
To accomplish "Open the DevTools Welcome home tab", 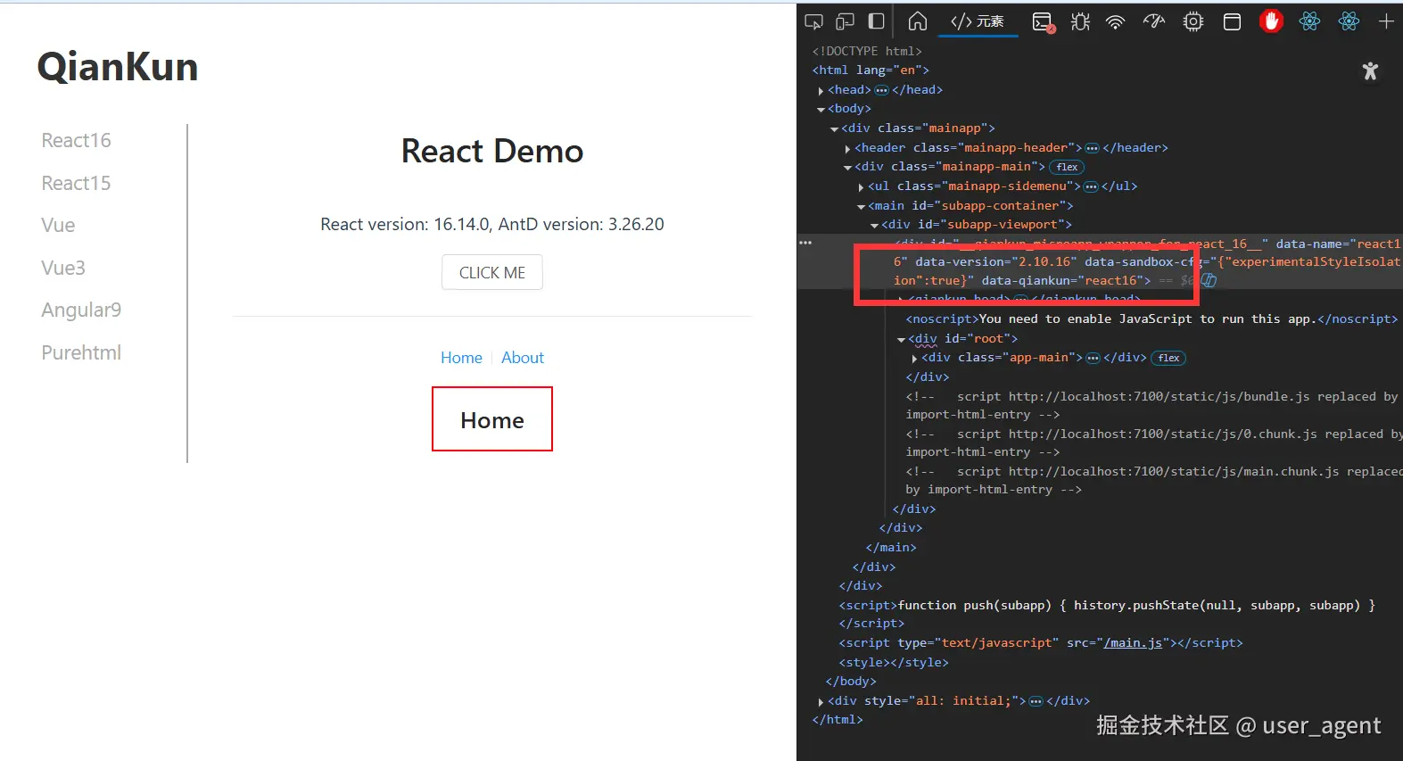I will pos(918,21).
